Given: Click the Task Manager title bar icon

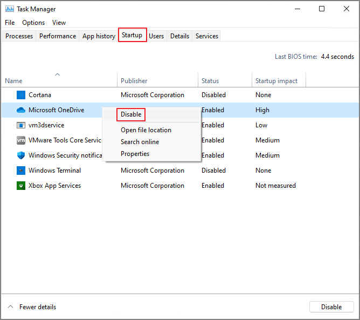Looking at the screenshot, I should 9,9.
